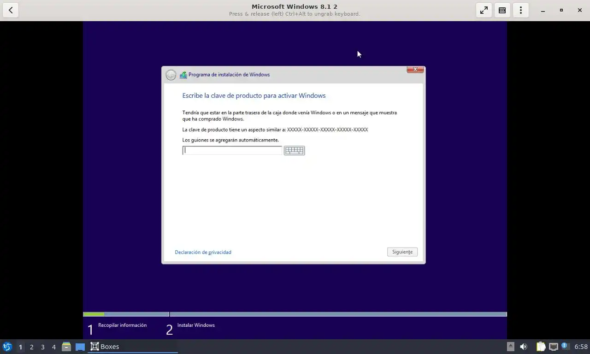This screenshot has width=590, height=354.
Task: Click the show desktop icon
Action: (x=80, y=347)
